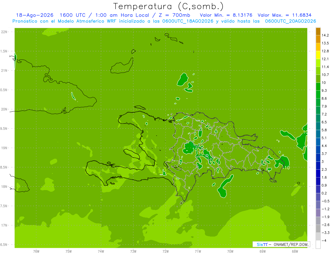Click the "68W" longitude axis label
The height and width of the screenshot is (255, 331).
point(295,251)
